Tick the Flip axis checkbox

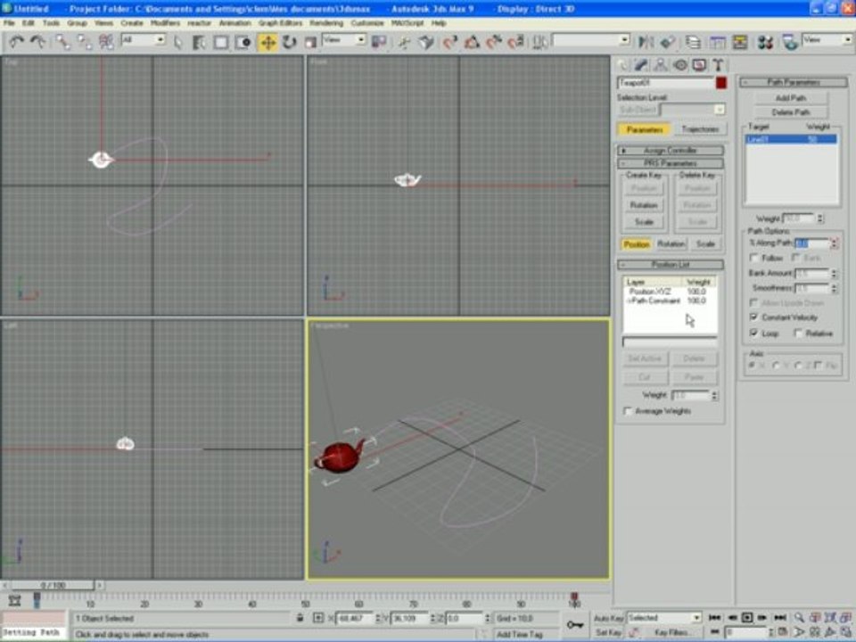[819, 366]
